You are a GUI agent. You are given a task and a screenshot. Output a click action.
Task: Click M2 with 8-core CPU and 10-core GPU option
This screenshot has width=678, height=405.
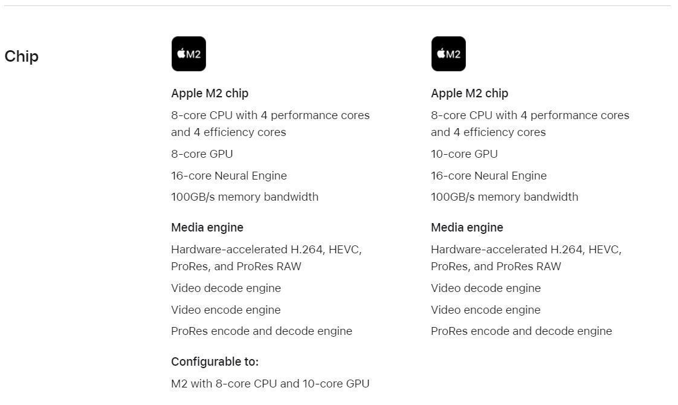[x=270, y=383]
